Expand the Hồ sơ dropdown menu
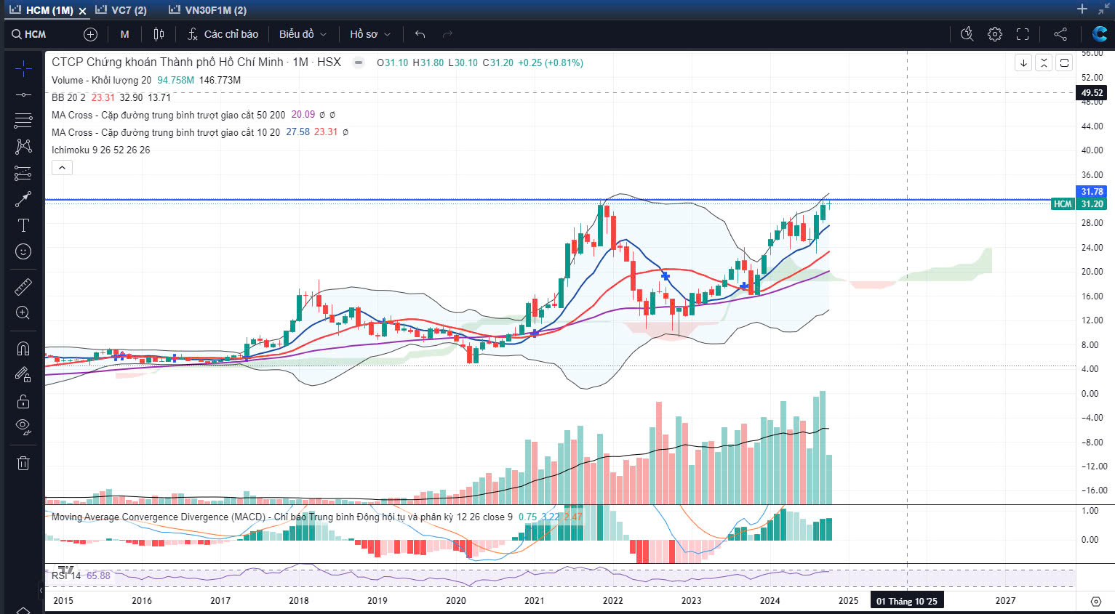Screen dimensions: 1115x614 pyautogui.click(x=370, y=34)
